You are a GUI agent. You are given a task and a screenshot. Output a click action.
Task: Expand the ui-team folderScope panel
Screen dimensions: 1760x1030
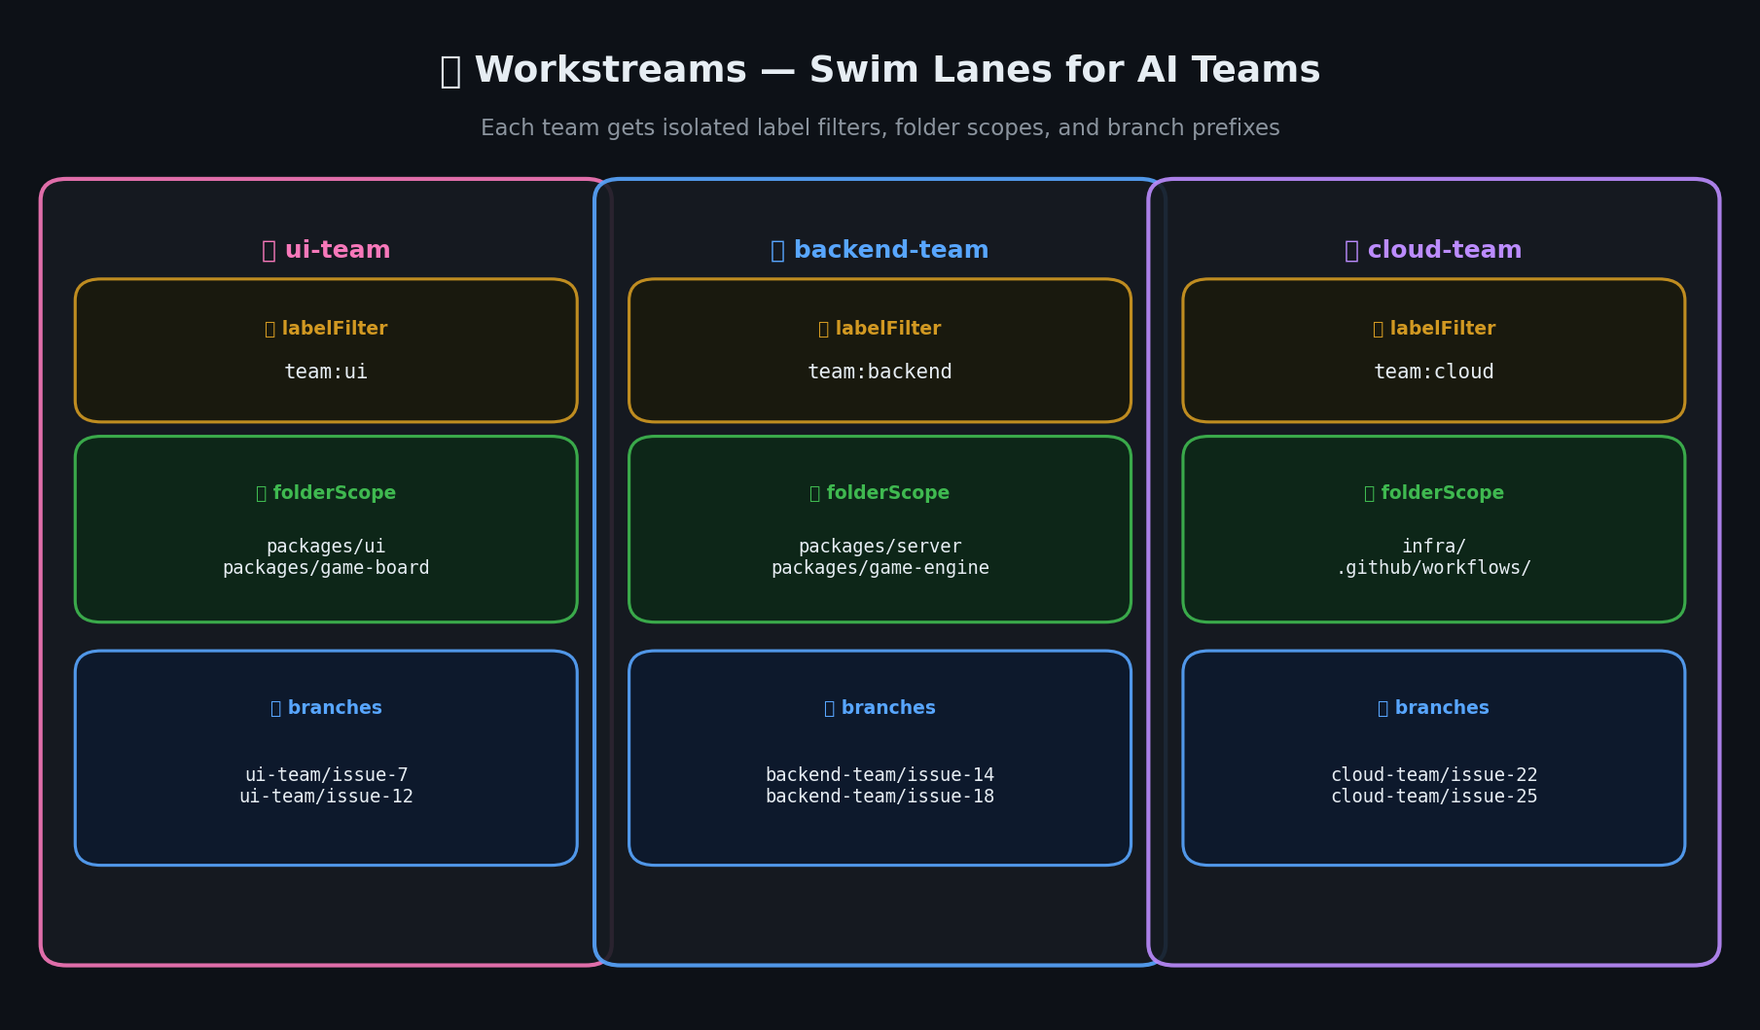(325, 529)
